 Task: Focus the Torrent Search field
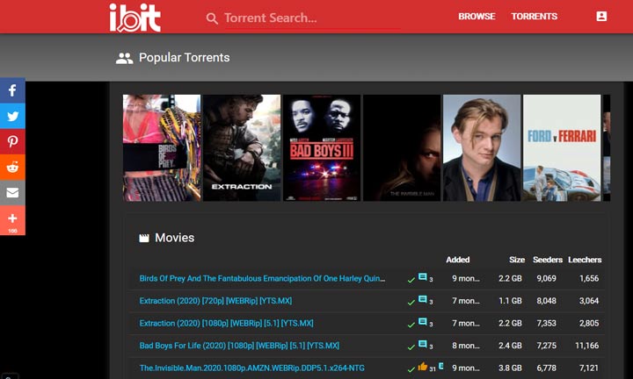(x=311, y=18)
